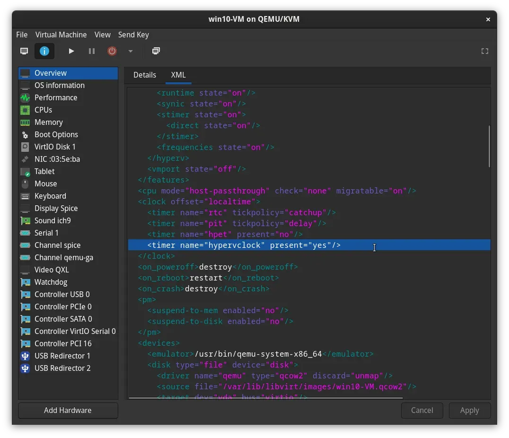The height and width of the screenshot is (438, 509).
Task: Open the View menu
Action: 103,35
